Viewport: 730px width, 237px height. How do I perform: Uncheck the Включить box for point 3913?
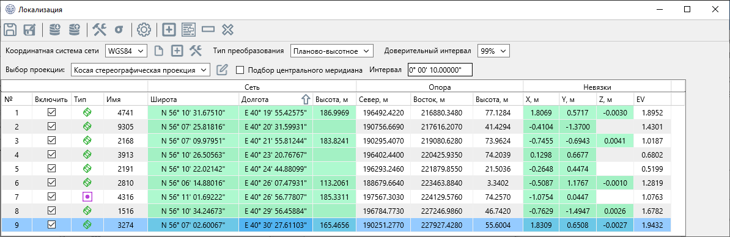coord(52,154)
